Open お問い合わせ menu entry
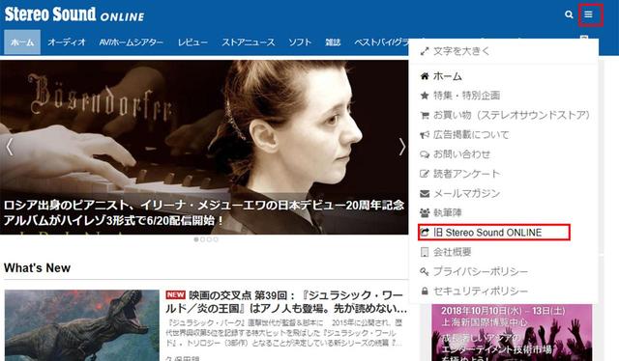The height and width of the screenshot is (361, 619). (462, 154)
